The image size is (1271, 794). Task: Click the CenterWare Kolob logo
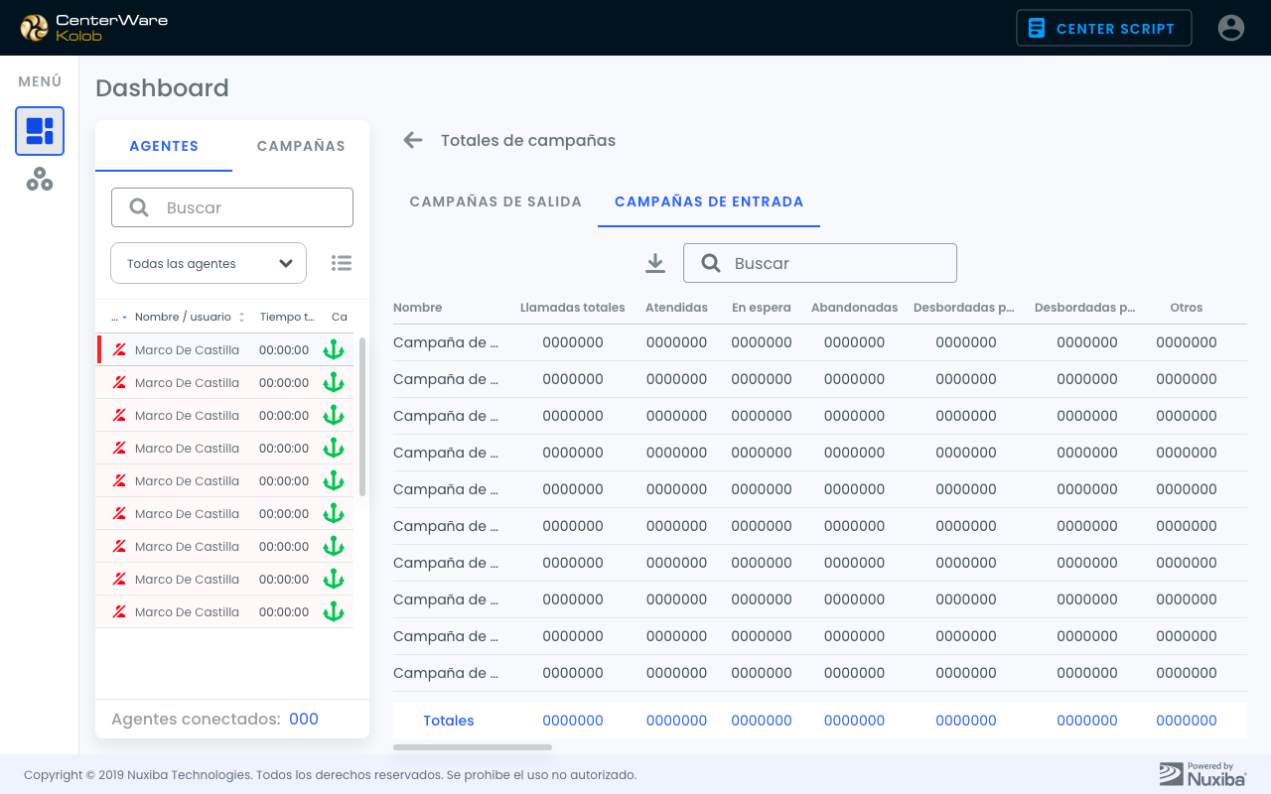click(94, 28)
